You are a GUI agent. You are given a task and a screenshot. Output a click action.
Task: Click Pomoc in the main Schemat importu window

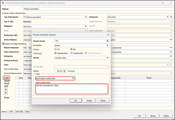pyautogui.click(x=166, y=116)
